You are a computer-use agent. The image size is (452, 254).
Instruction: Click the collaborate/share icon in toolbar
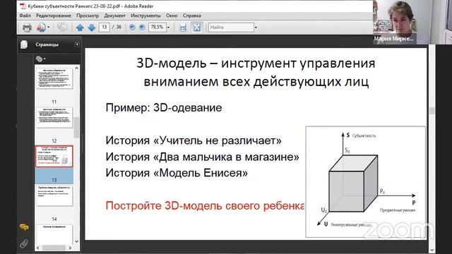tap(41, 28)
